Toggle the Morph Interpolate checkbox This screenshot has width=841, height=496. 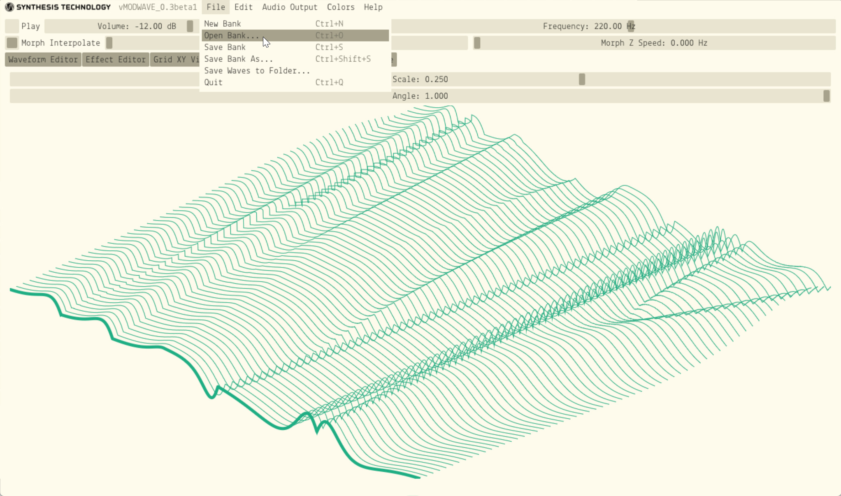12,43
